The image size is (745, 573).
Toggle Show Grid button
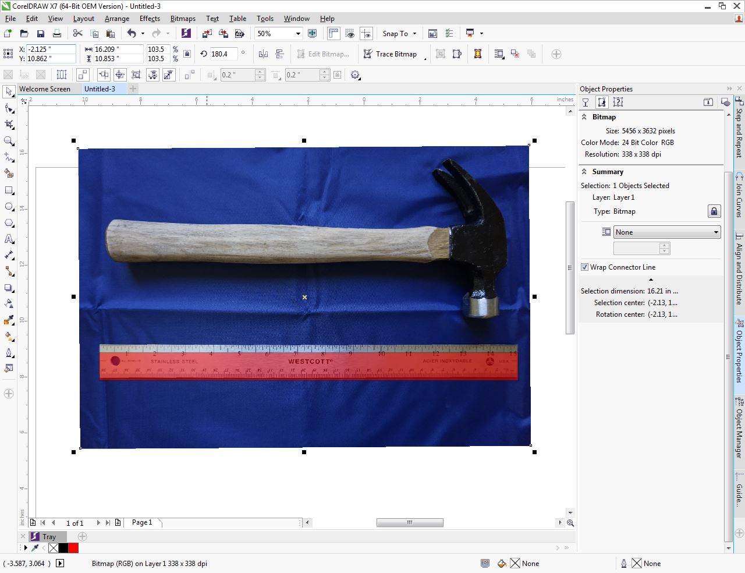coord(350,34)
